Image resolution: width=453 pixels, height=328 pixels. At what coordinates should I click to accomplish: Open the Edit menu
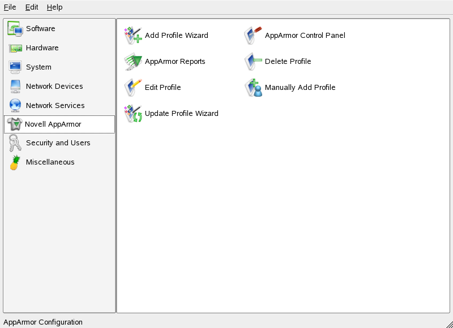click(32, 7)
